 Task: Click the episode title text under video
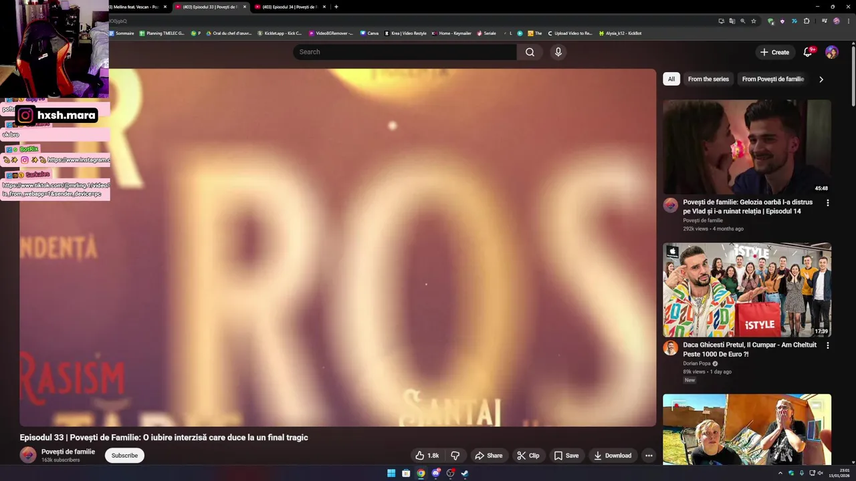tap(164, 438)
